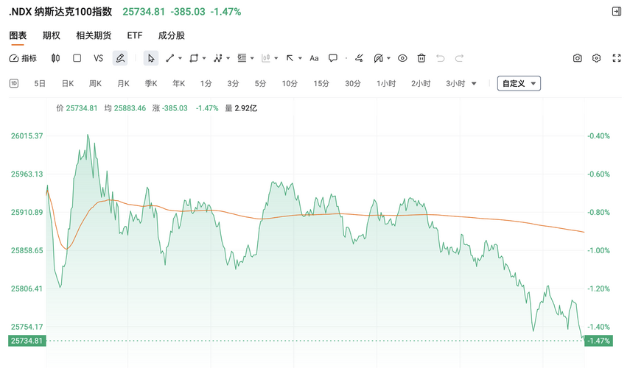Select the Aa text tool
The image size is (630, 368).
[314, 58]
